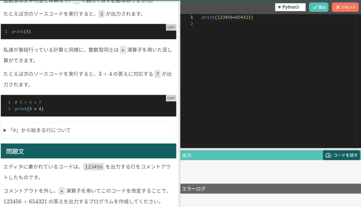Reset the editor with the リセット X button
Screen dimensions: 361x207
pos(345,7)
